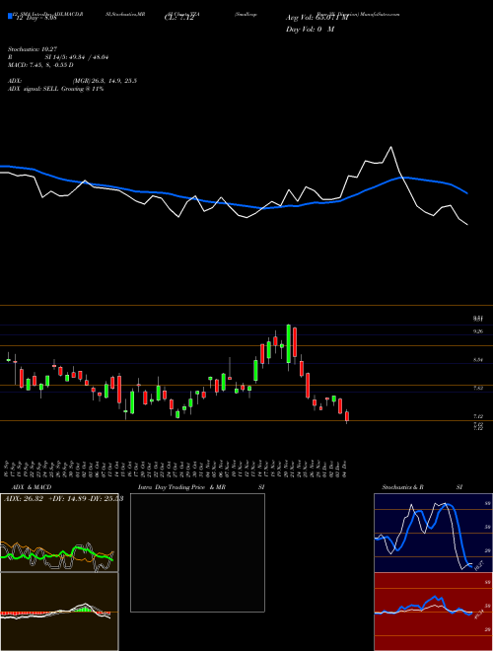Open the blue Stochastics chart panel
This screenshot has width=493, height=651.
433,533
